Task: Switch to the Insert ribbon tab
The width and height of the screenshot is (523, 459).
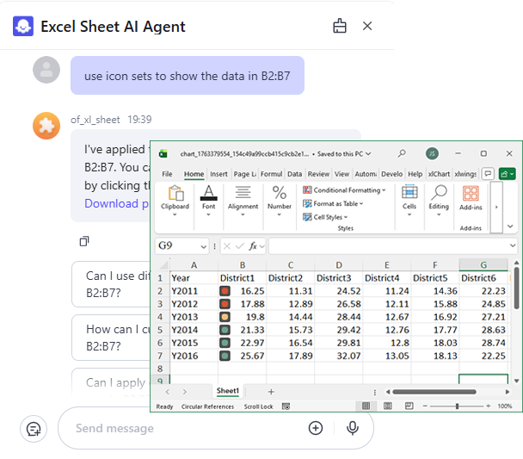Action: [x=218, y=174]
